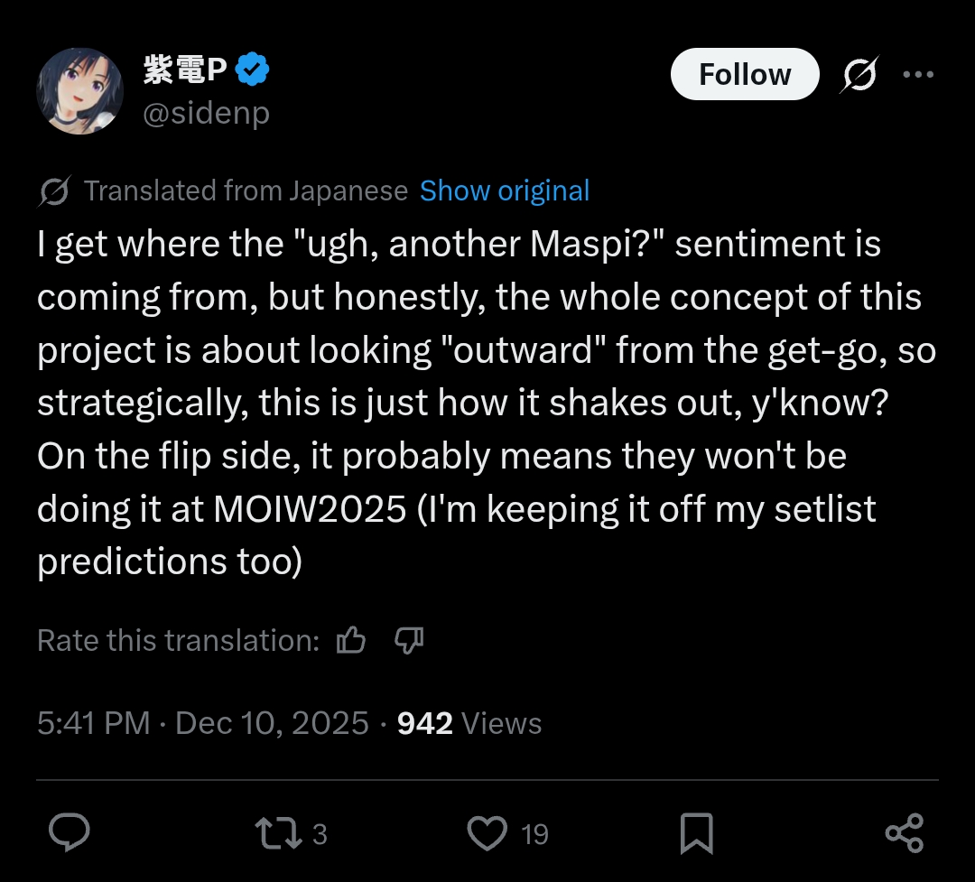Open the 5:41 PM · Dec 10, 2025 timestamp
Image resolution: width=975 pixels, height=882 pixels.
click(x=202, y=723)
